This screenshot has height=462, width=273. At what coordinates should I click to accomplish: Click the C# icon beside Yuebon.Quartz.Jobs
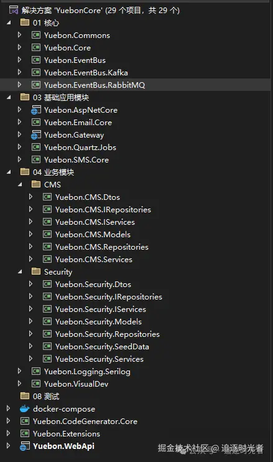(x=36, y=147)
